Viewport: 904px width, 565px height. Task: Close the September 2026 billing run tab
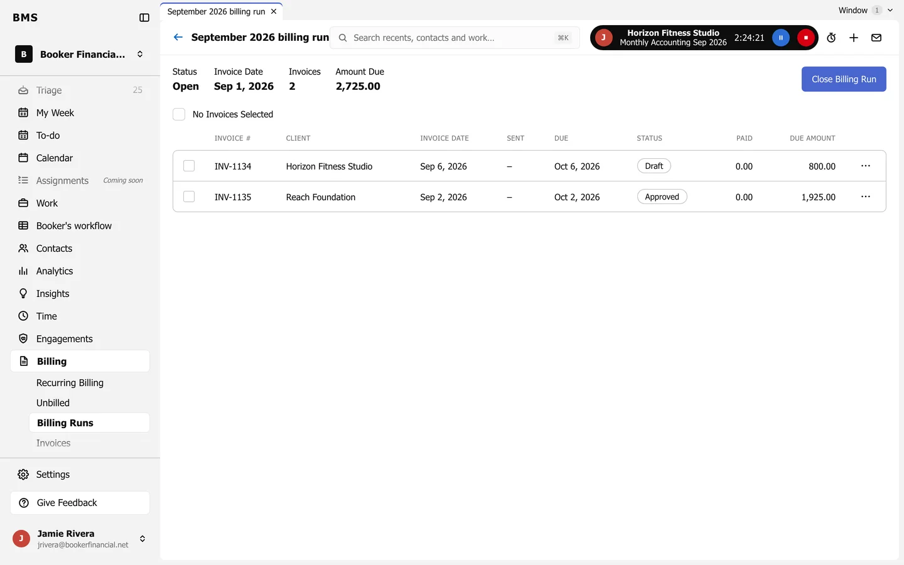click(274, 11)
